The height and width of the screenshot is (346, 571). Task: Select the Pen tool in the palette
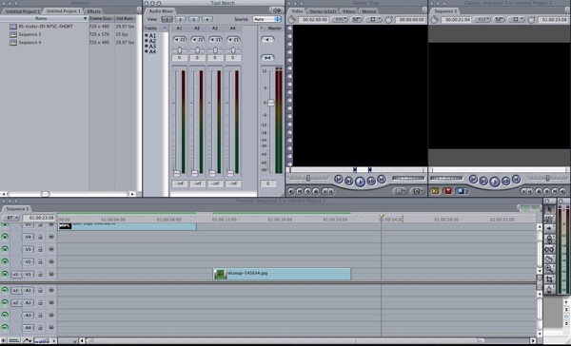click(549, 289)
